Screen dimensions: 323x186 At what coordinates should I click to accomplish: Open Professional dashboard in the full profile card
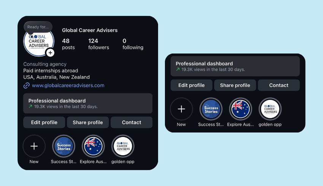[x=88, y=103]
